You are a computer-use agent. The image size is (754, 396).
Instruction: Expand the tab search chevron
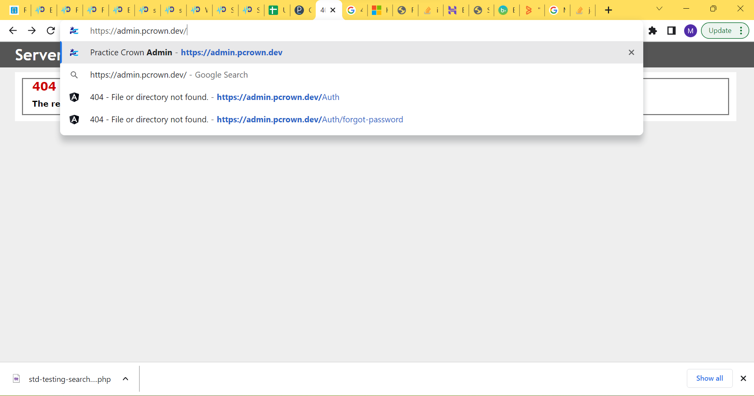659,9
